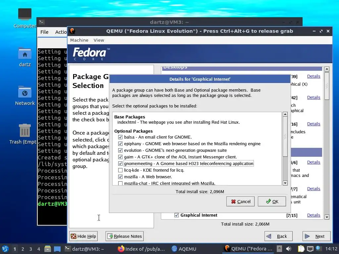Confirm package selection with OK
Viewport: 339px width, 254px height.
pos(272,201)
